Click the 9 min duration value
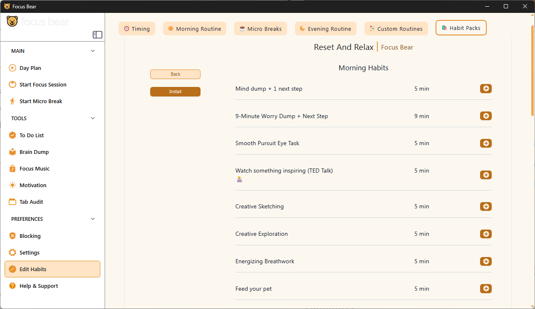Viewport: 535px width, 309px height. click(x=422, y=116)
